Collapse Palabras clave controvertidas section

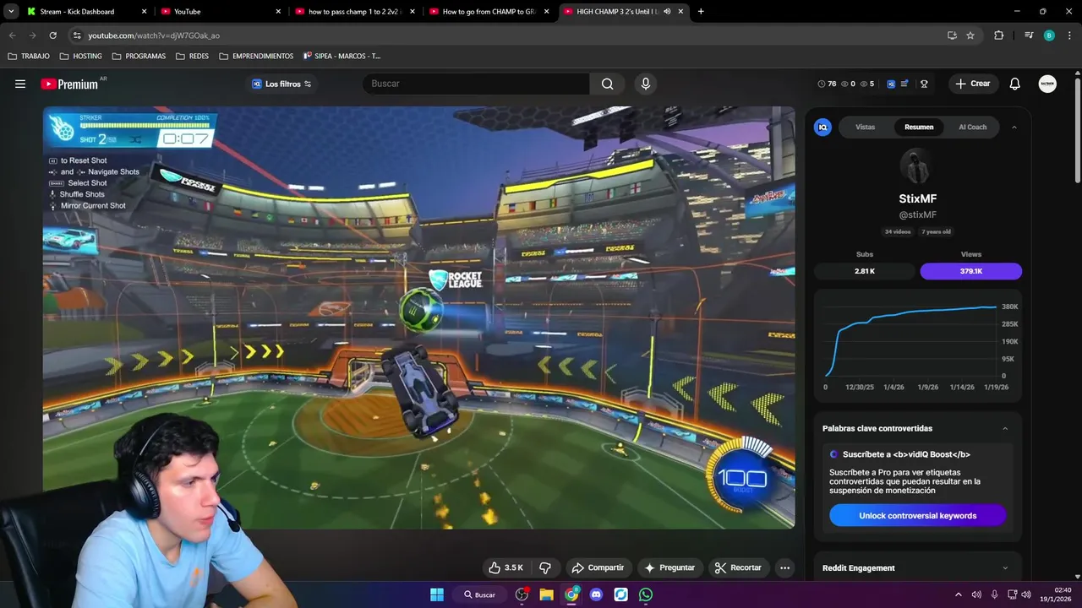pyautogui.click(x=1005, y=428)
